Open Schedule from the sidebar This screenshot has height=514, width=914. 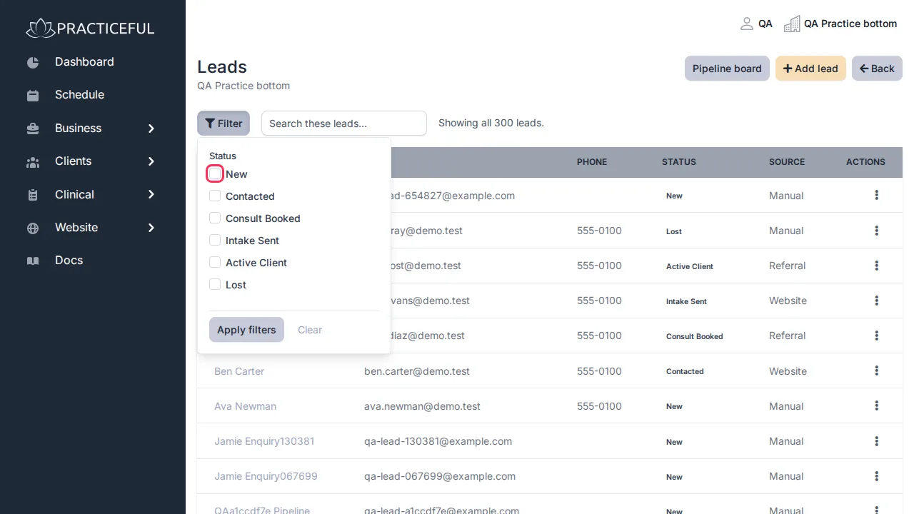coord(79,95)
